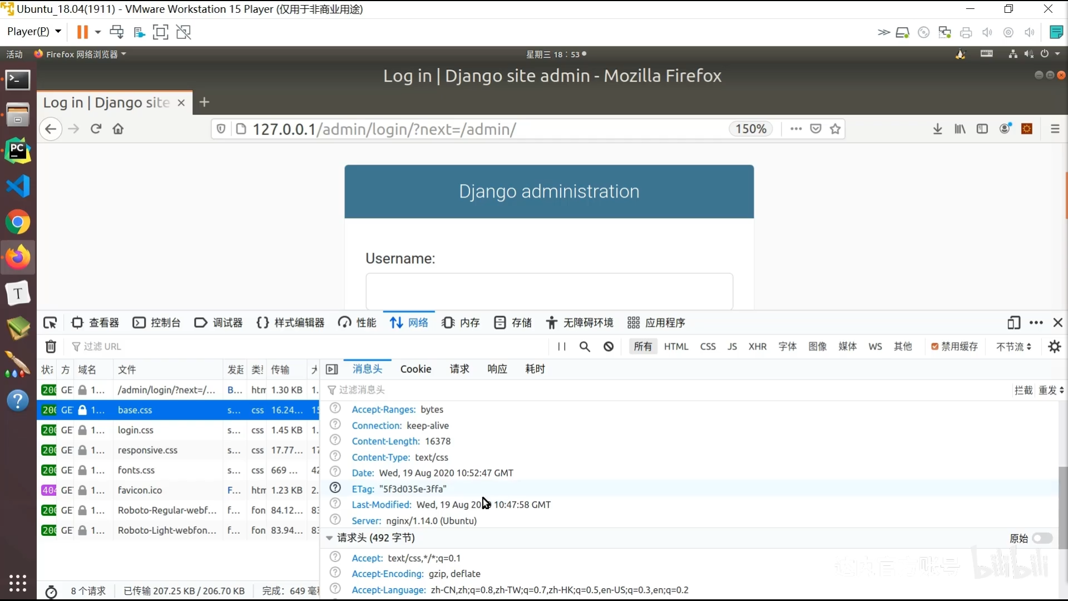Viewport: 1068px width, 601px height.
Task: Toggle raw request headers switch
Action: pyautogui.click(x=1042, y=538)
